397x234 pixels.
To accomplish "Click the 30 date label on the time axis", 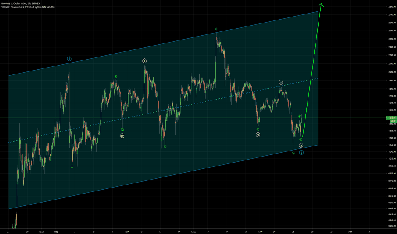I will [x=331, y=231].
